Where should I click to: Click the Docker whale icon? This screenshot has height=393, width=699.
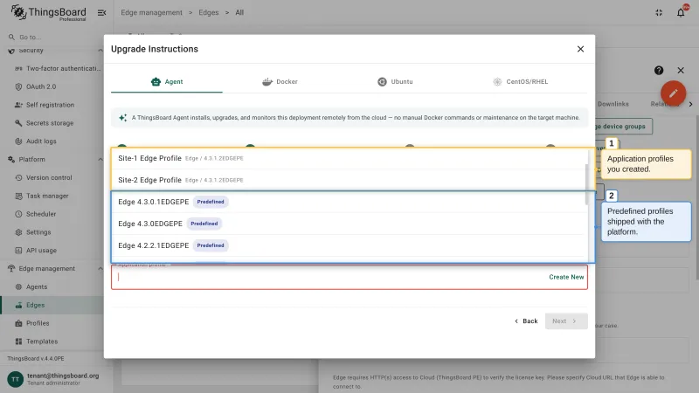tap(267, 81)
